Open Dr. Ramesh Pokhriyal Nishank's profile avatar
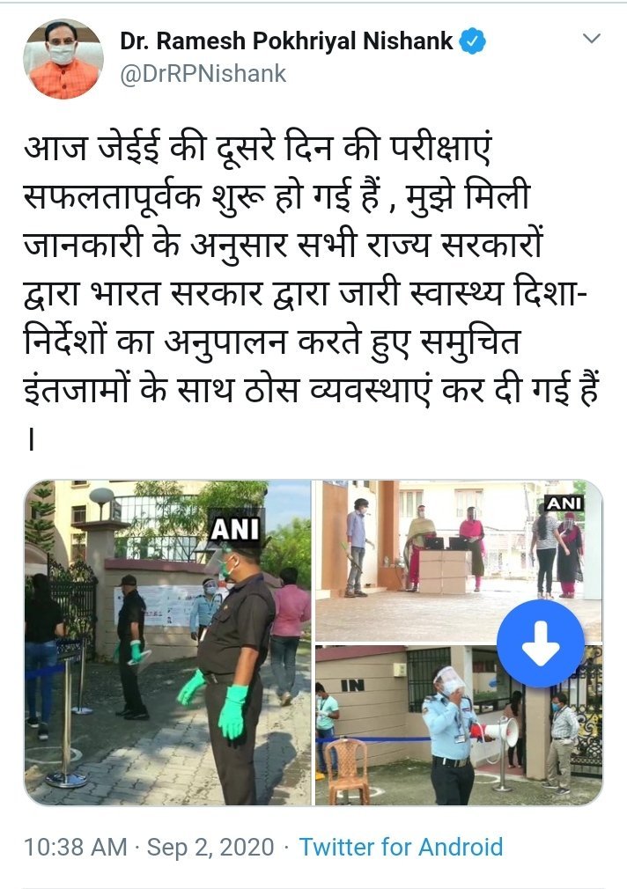627x889 pixels. [63, 59]
